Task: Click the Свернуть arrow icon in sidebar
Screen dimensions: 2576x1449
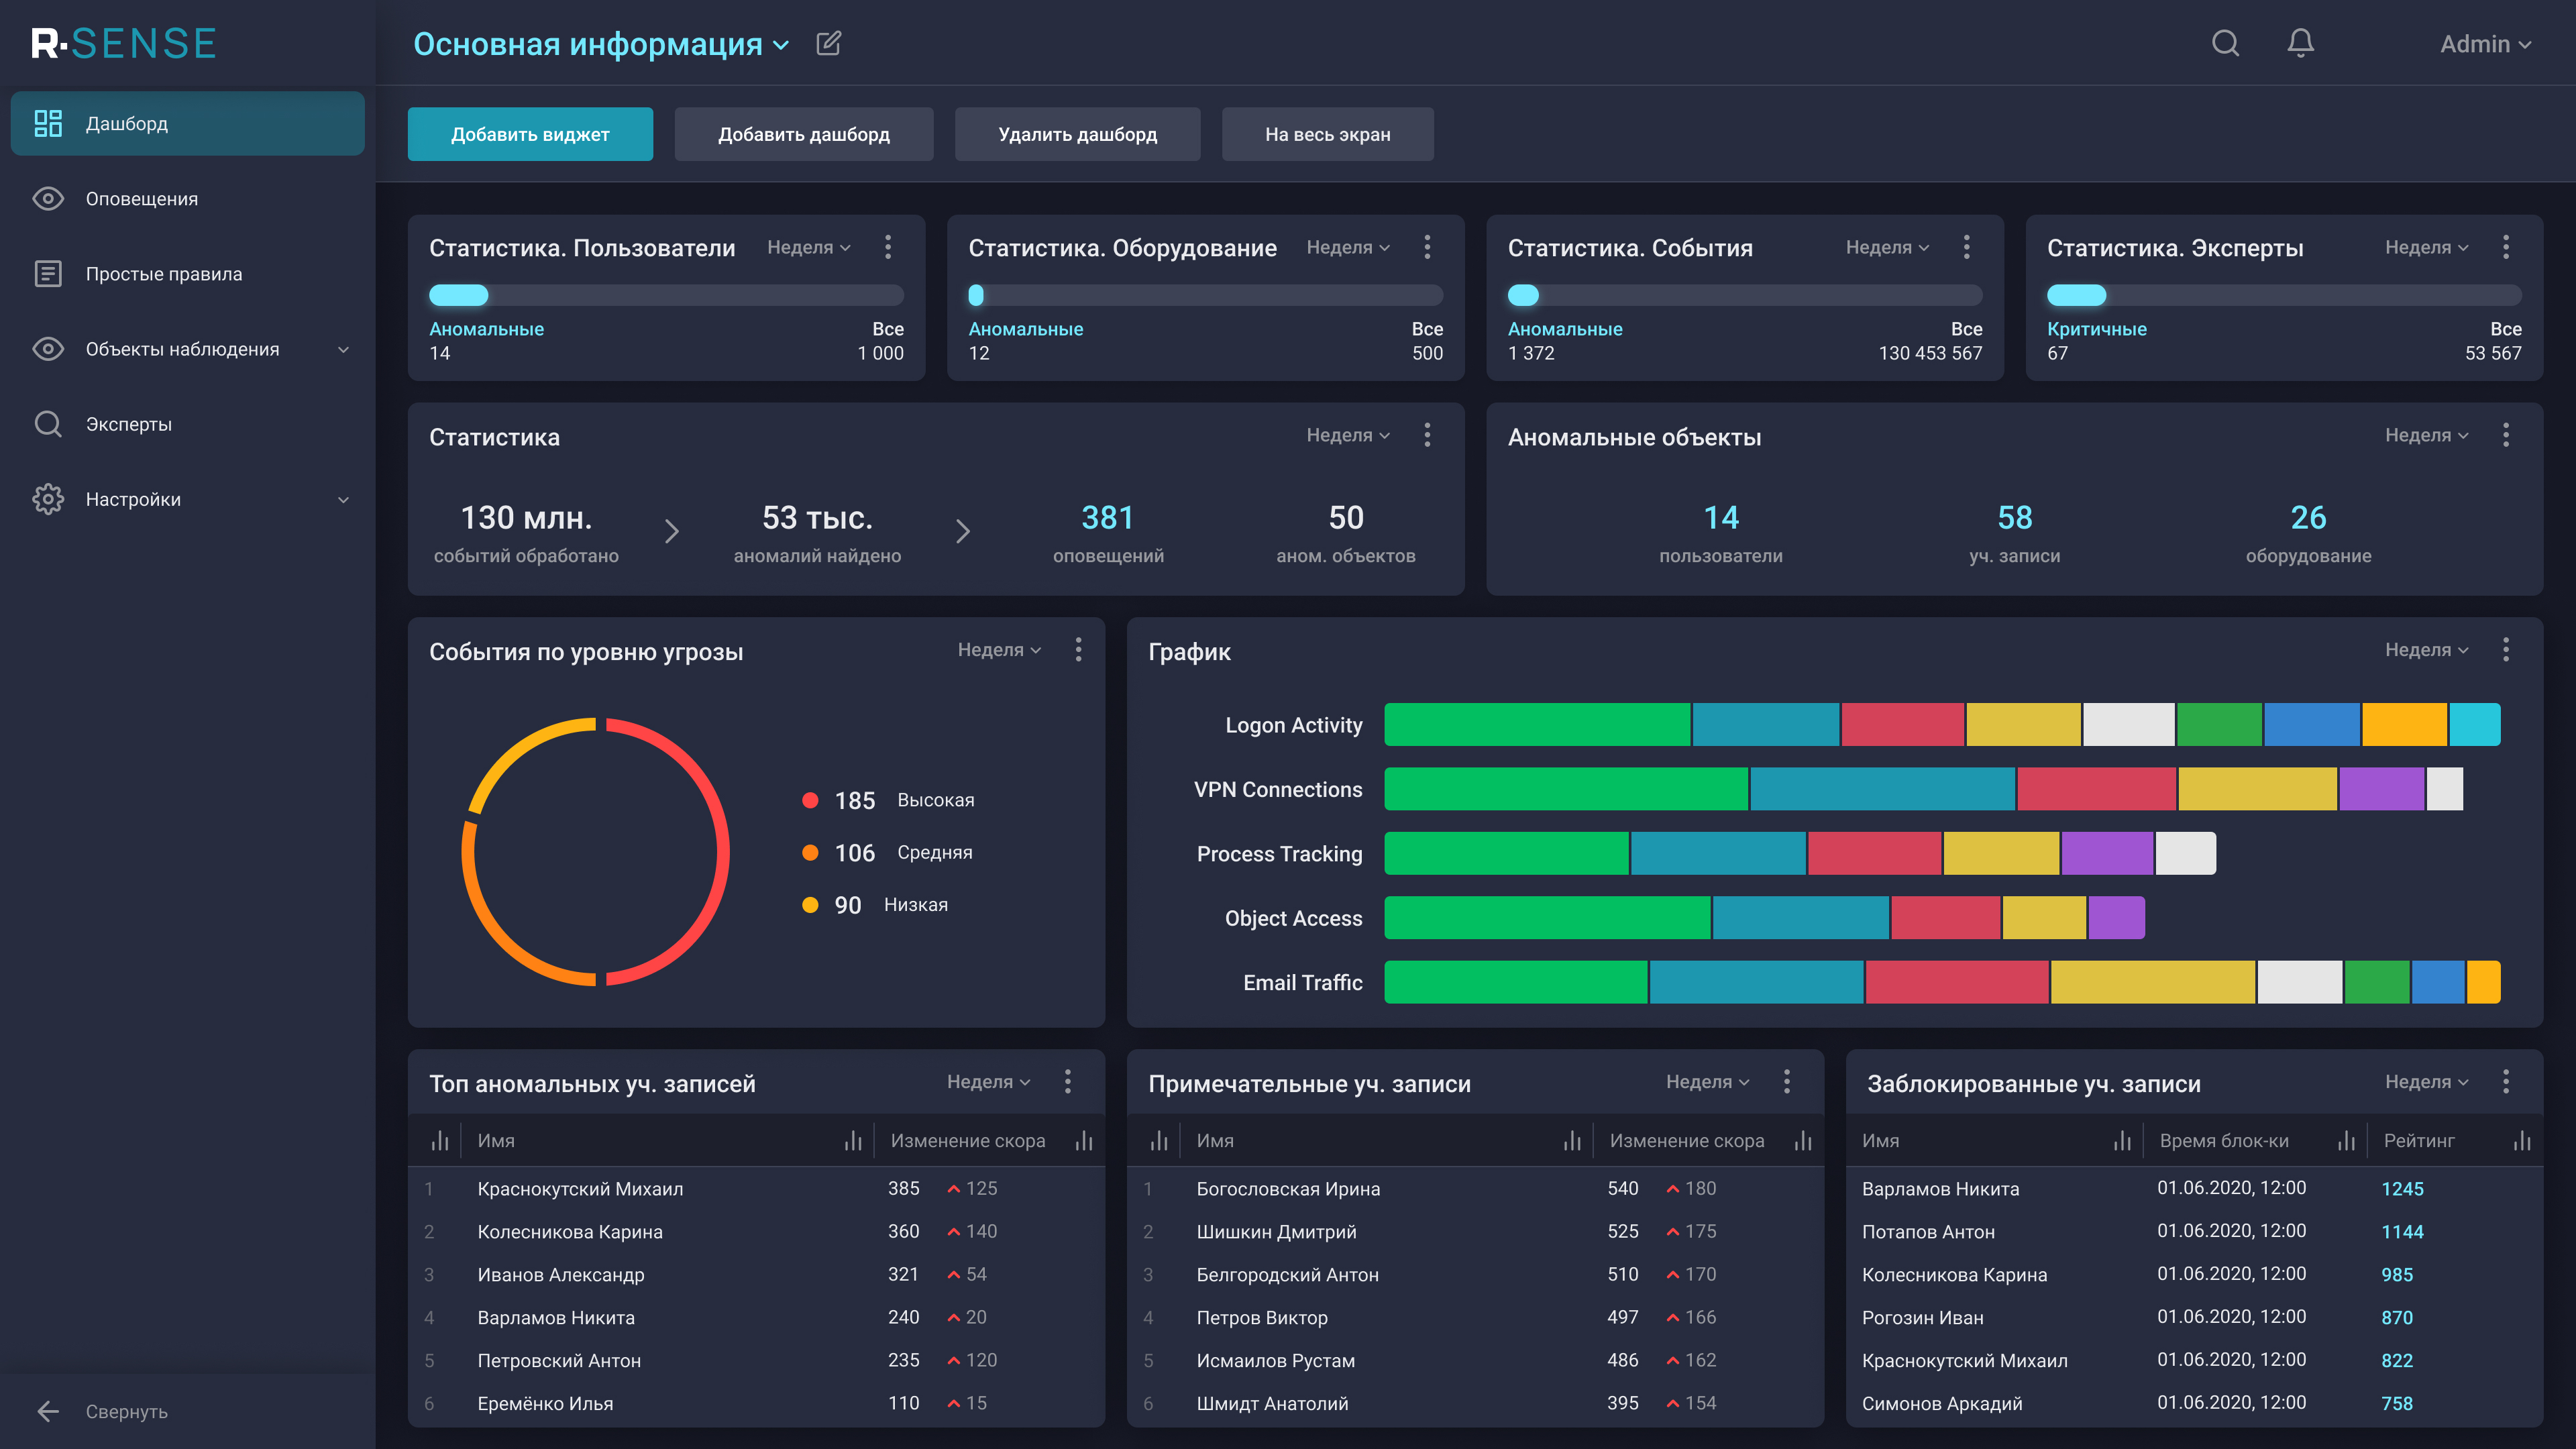Action: tap(48, 1411)
